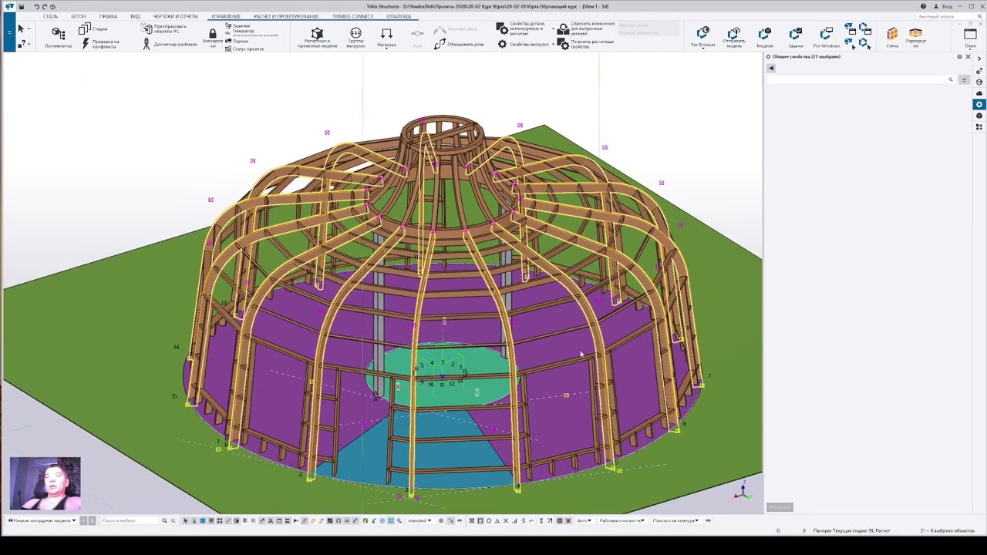987x555 pixels.
Task: Switch to the ВИД tab
Action: pyautogui.click(x=135, y=16)
